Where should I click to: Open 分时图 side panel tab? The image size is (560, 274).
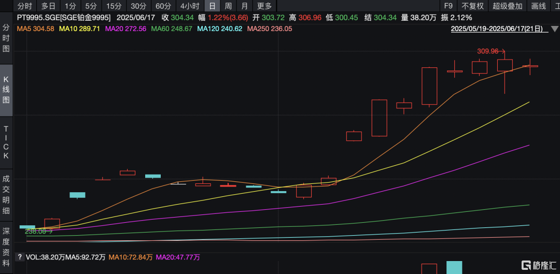[6, 38]
